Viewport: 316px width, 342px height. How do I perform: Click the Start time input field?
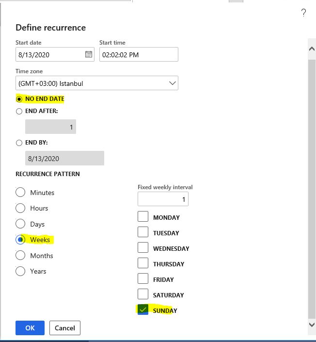(139, 54)
